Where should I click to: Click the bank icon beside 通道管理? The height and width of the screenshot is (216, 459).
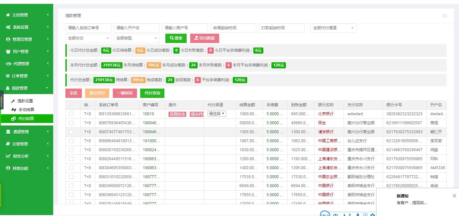[8, 132]
